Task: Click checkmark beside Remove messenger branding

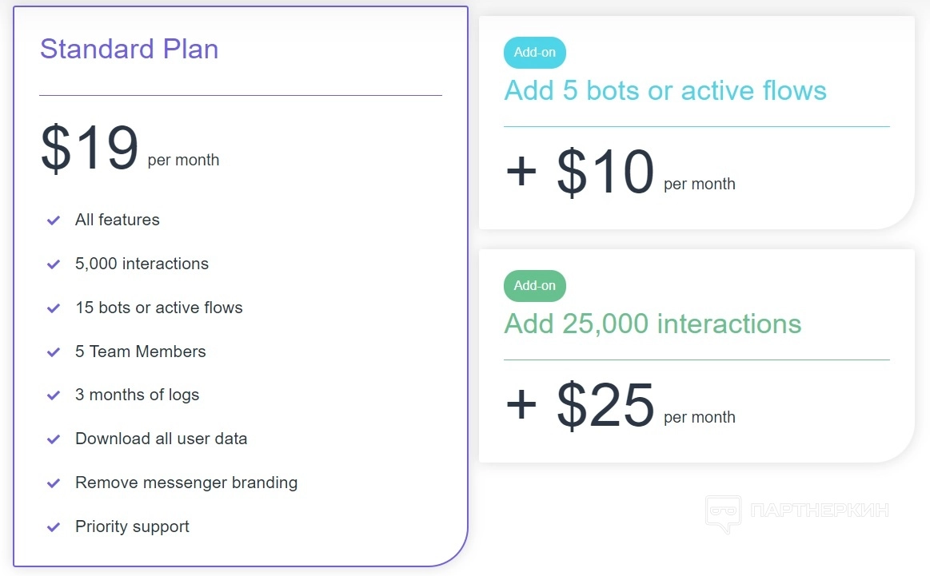Action: [x=54, y=483]
